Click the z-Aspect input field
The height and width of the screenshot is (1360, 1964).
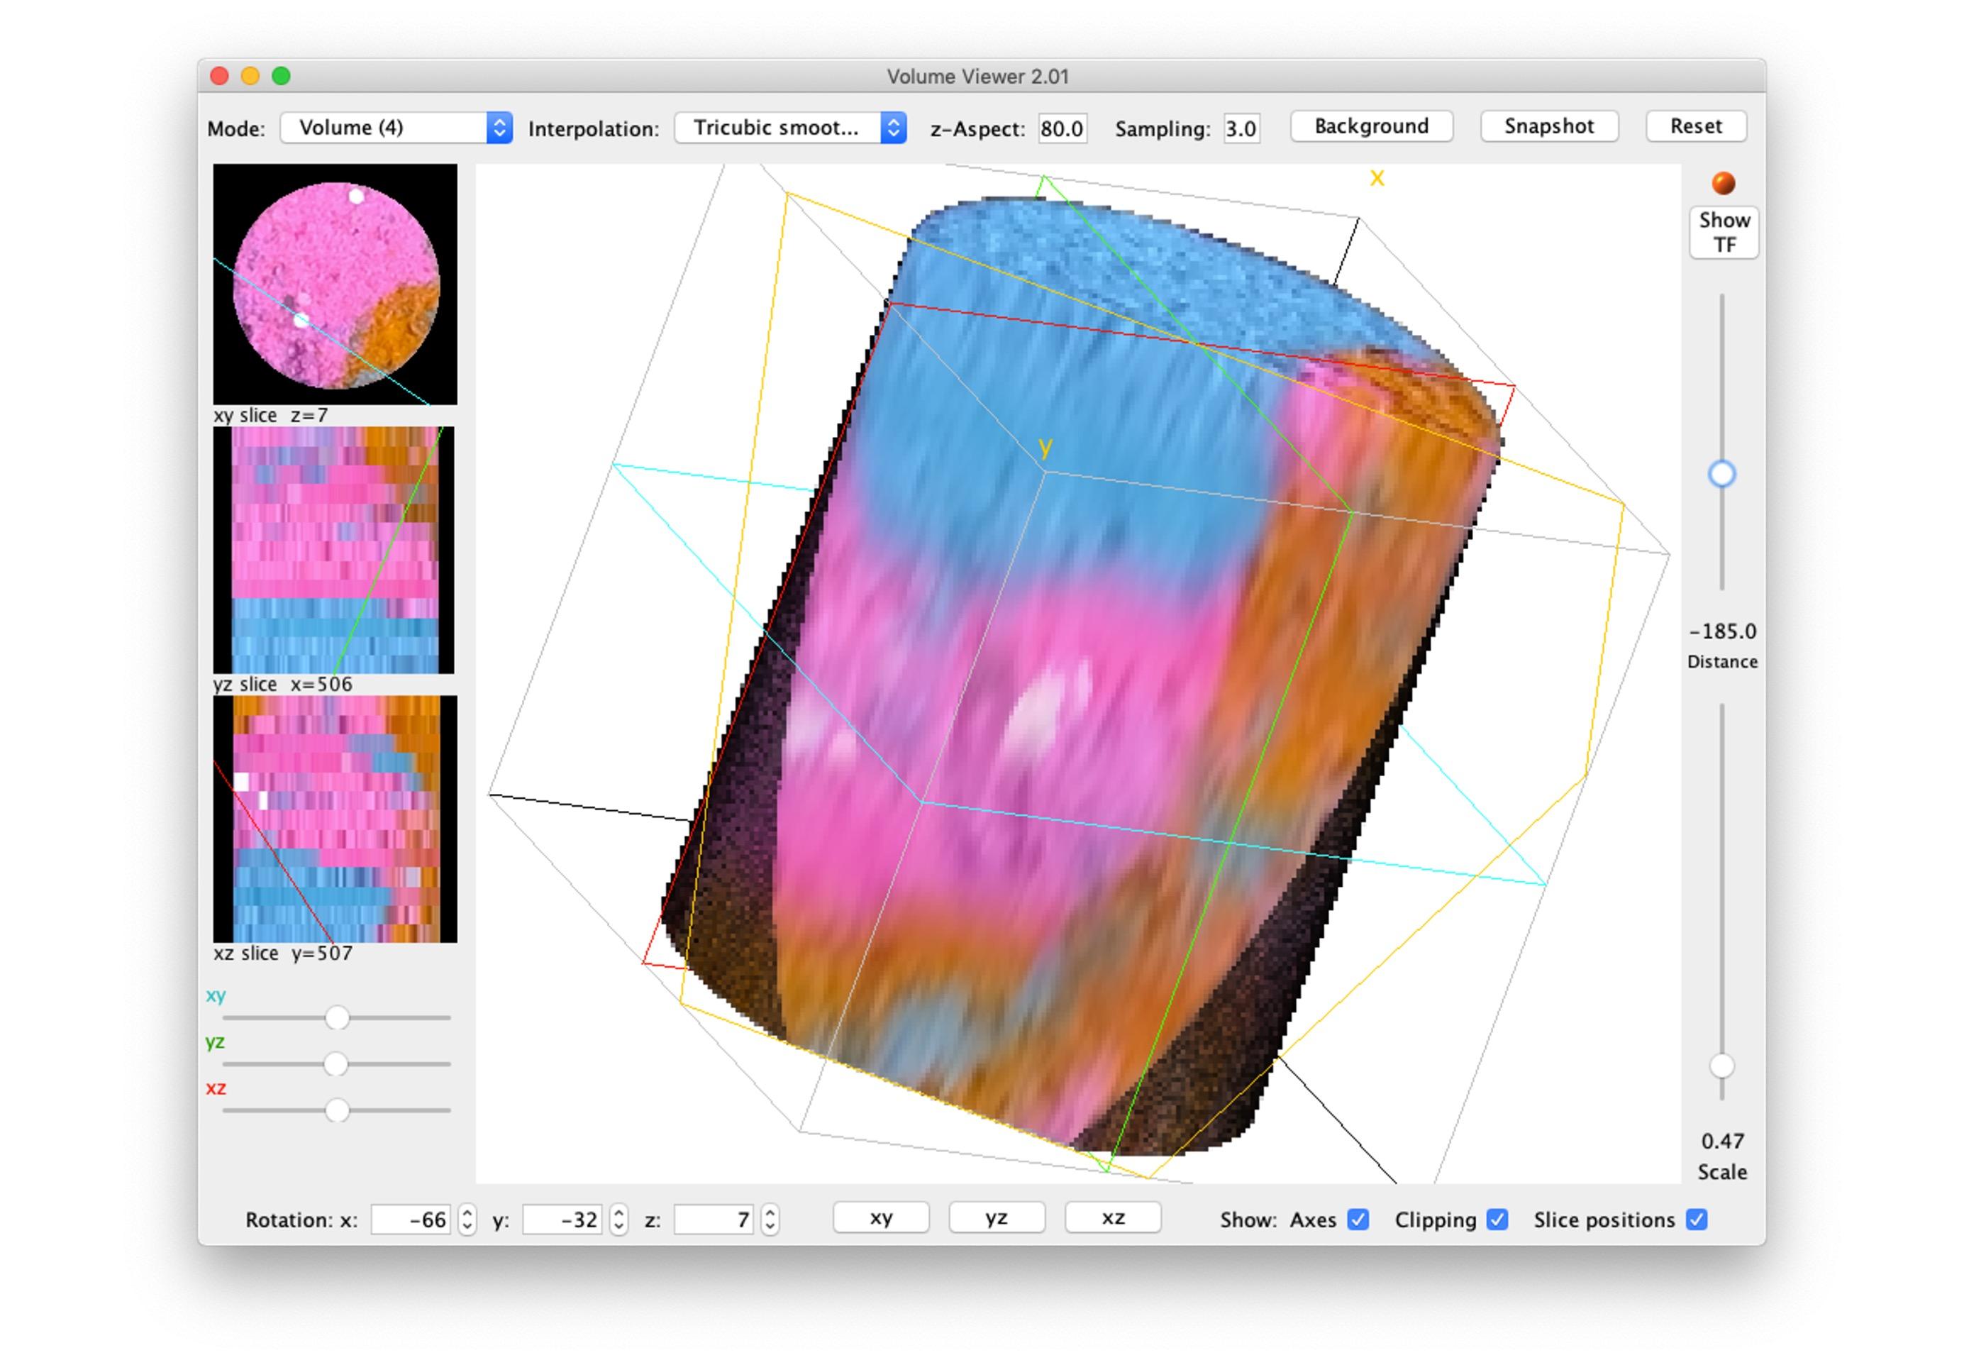pyautogui.click(x=1062, y=128)
